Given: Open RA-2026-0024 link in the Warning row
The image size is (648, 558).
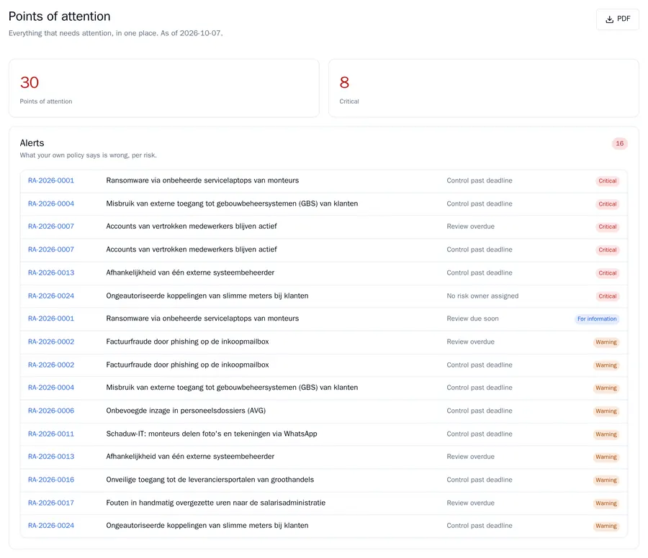Looking at the screenshot, I should tap(51, 525).
